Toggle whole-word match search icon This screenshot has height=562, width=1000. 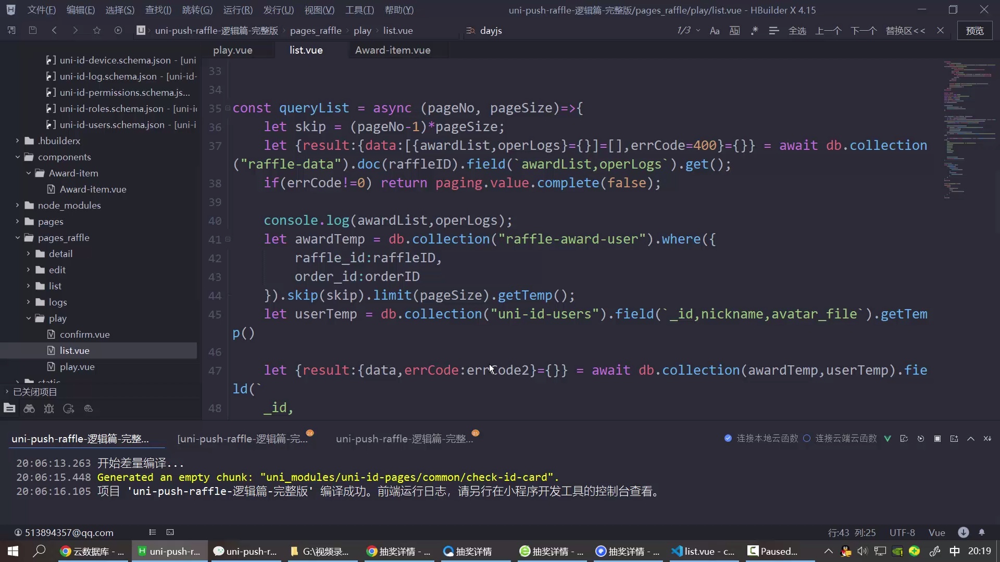coord(734,31)
